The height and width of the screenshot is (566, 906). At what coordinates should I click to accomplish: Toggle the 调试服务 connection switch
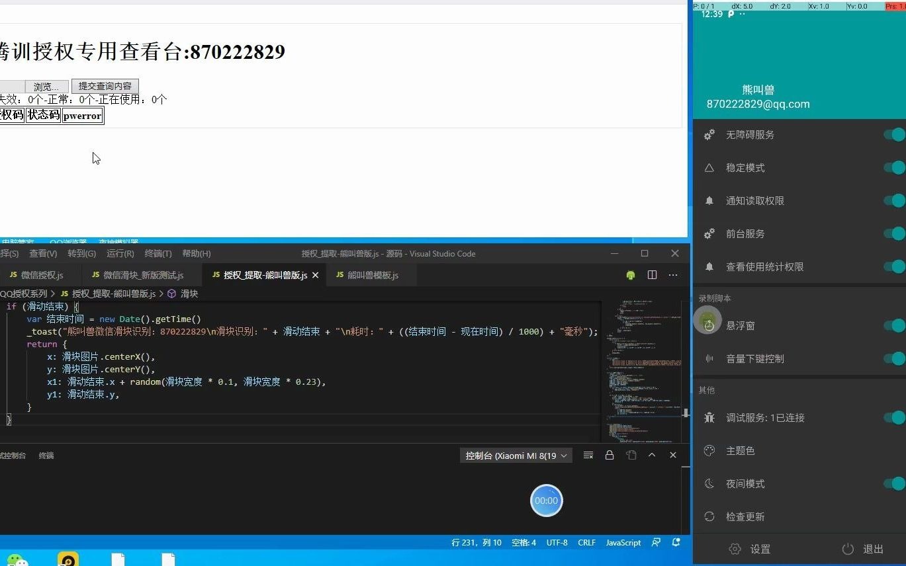(x=894, y=418)
